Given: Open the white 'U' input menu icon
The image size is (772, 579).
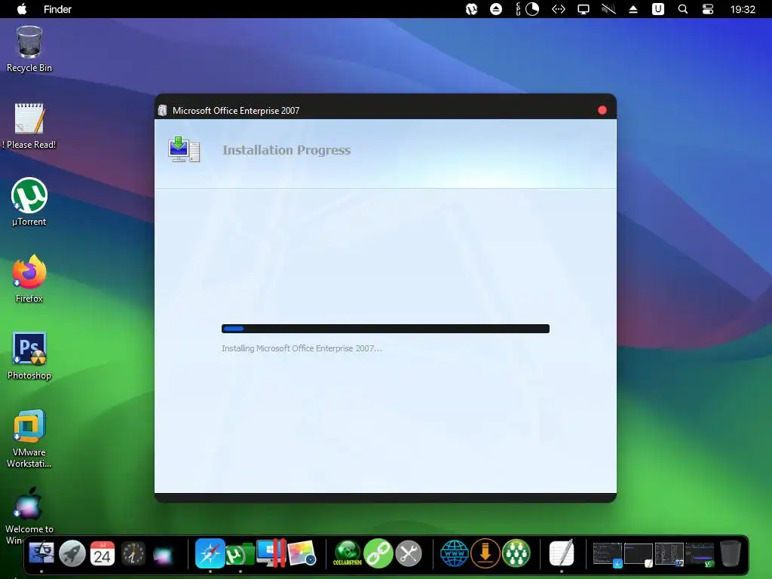Looking at the screenshot, I should click(x=657, y=9).
